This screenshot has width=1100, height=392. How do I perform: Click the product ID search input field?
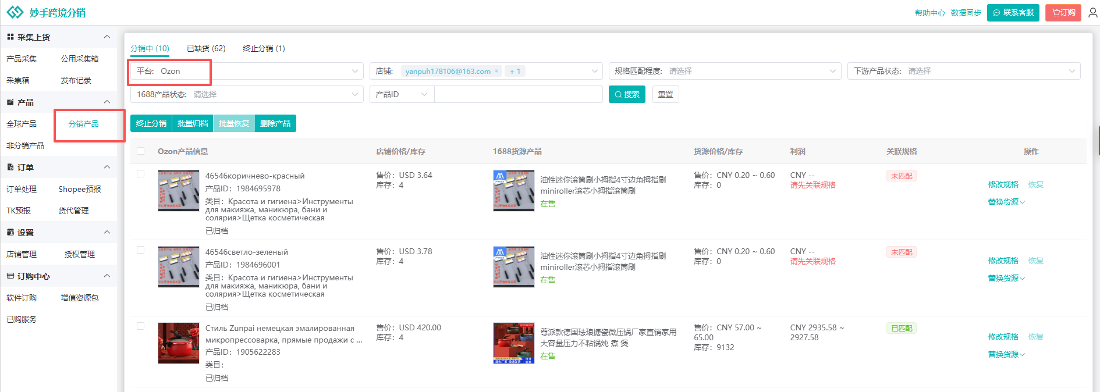tap(518, 94)
